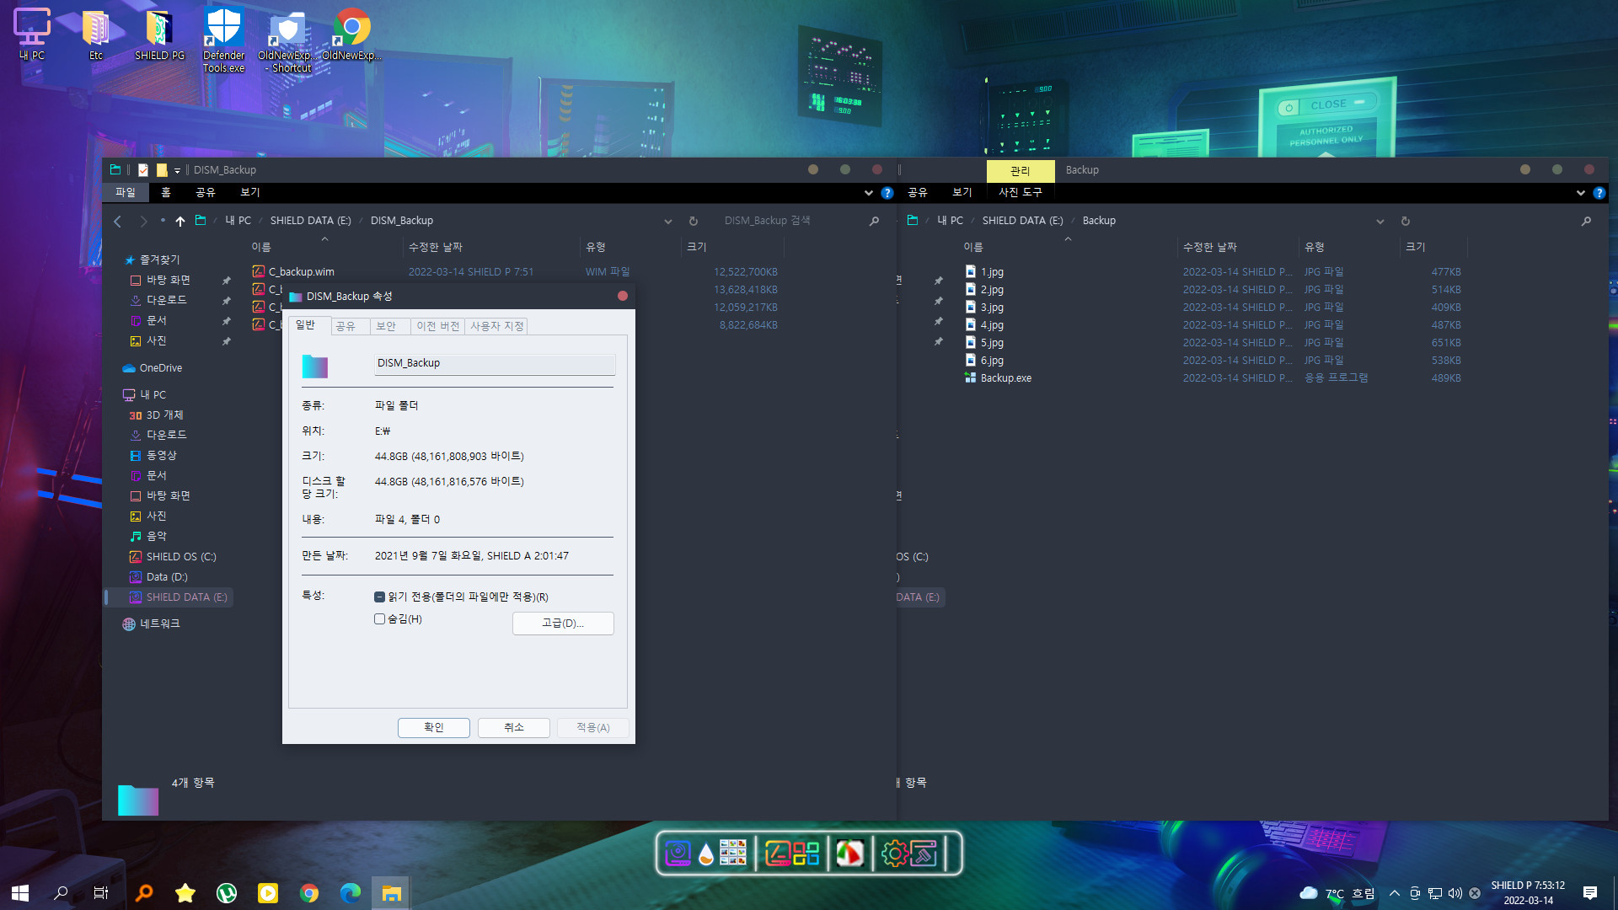Open the volume control in the system tray
Viewport: 1618px width, 910px height.
pos(1455,893)
